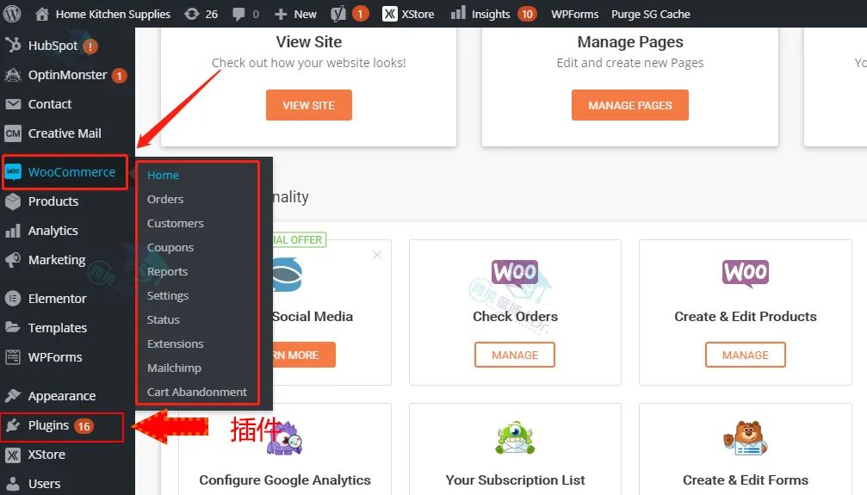
Task: Open the Plugins 16 updates badge
Action: [84, 426]
